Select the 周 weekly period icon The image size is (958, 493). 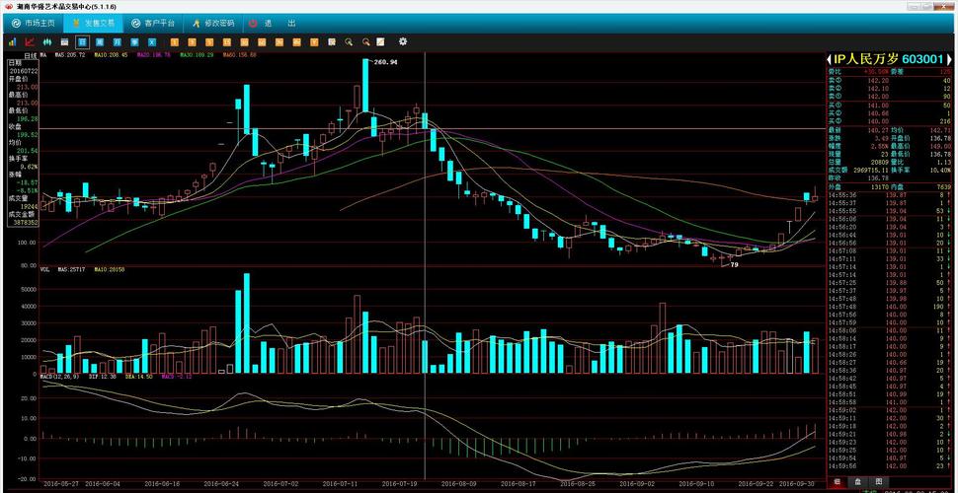100,42
